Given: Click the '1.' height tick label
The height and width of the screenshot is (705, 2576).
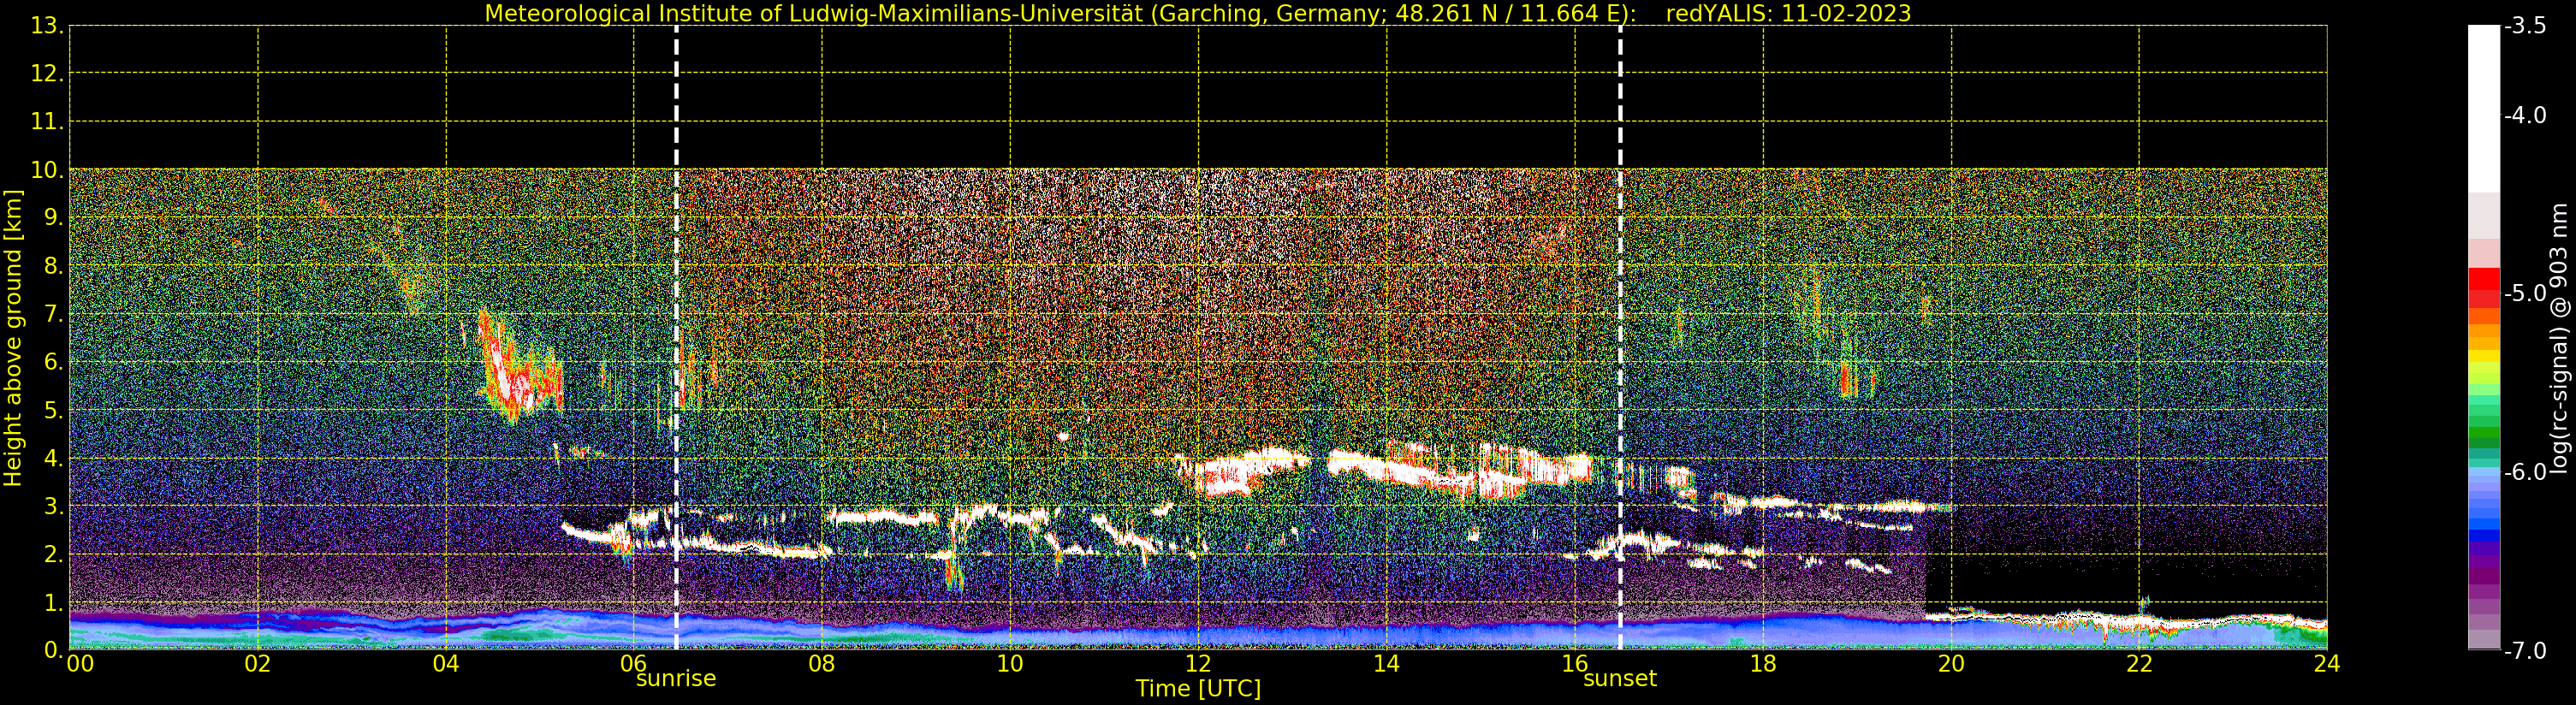Looking at the screenshot, I should [53, 602].
